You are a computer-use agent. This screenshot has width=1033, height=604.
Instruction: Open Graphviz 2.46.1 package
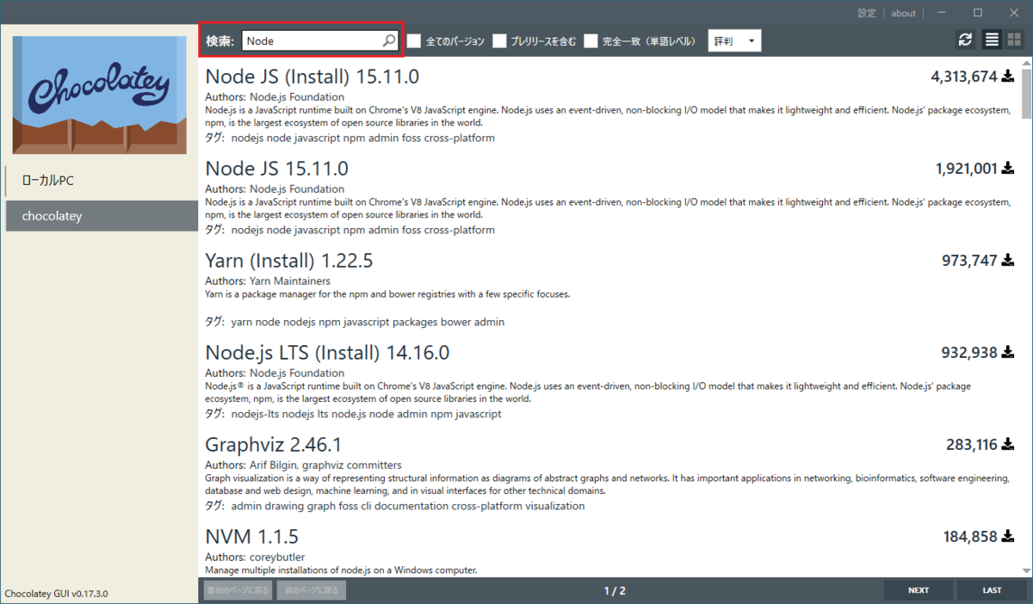coord(274,445)
